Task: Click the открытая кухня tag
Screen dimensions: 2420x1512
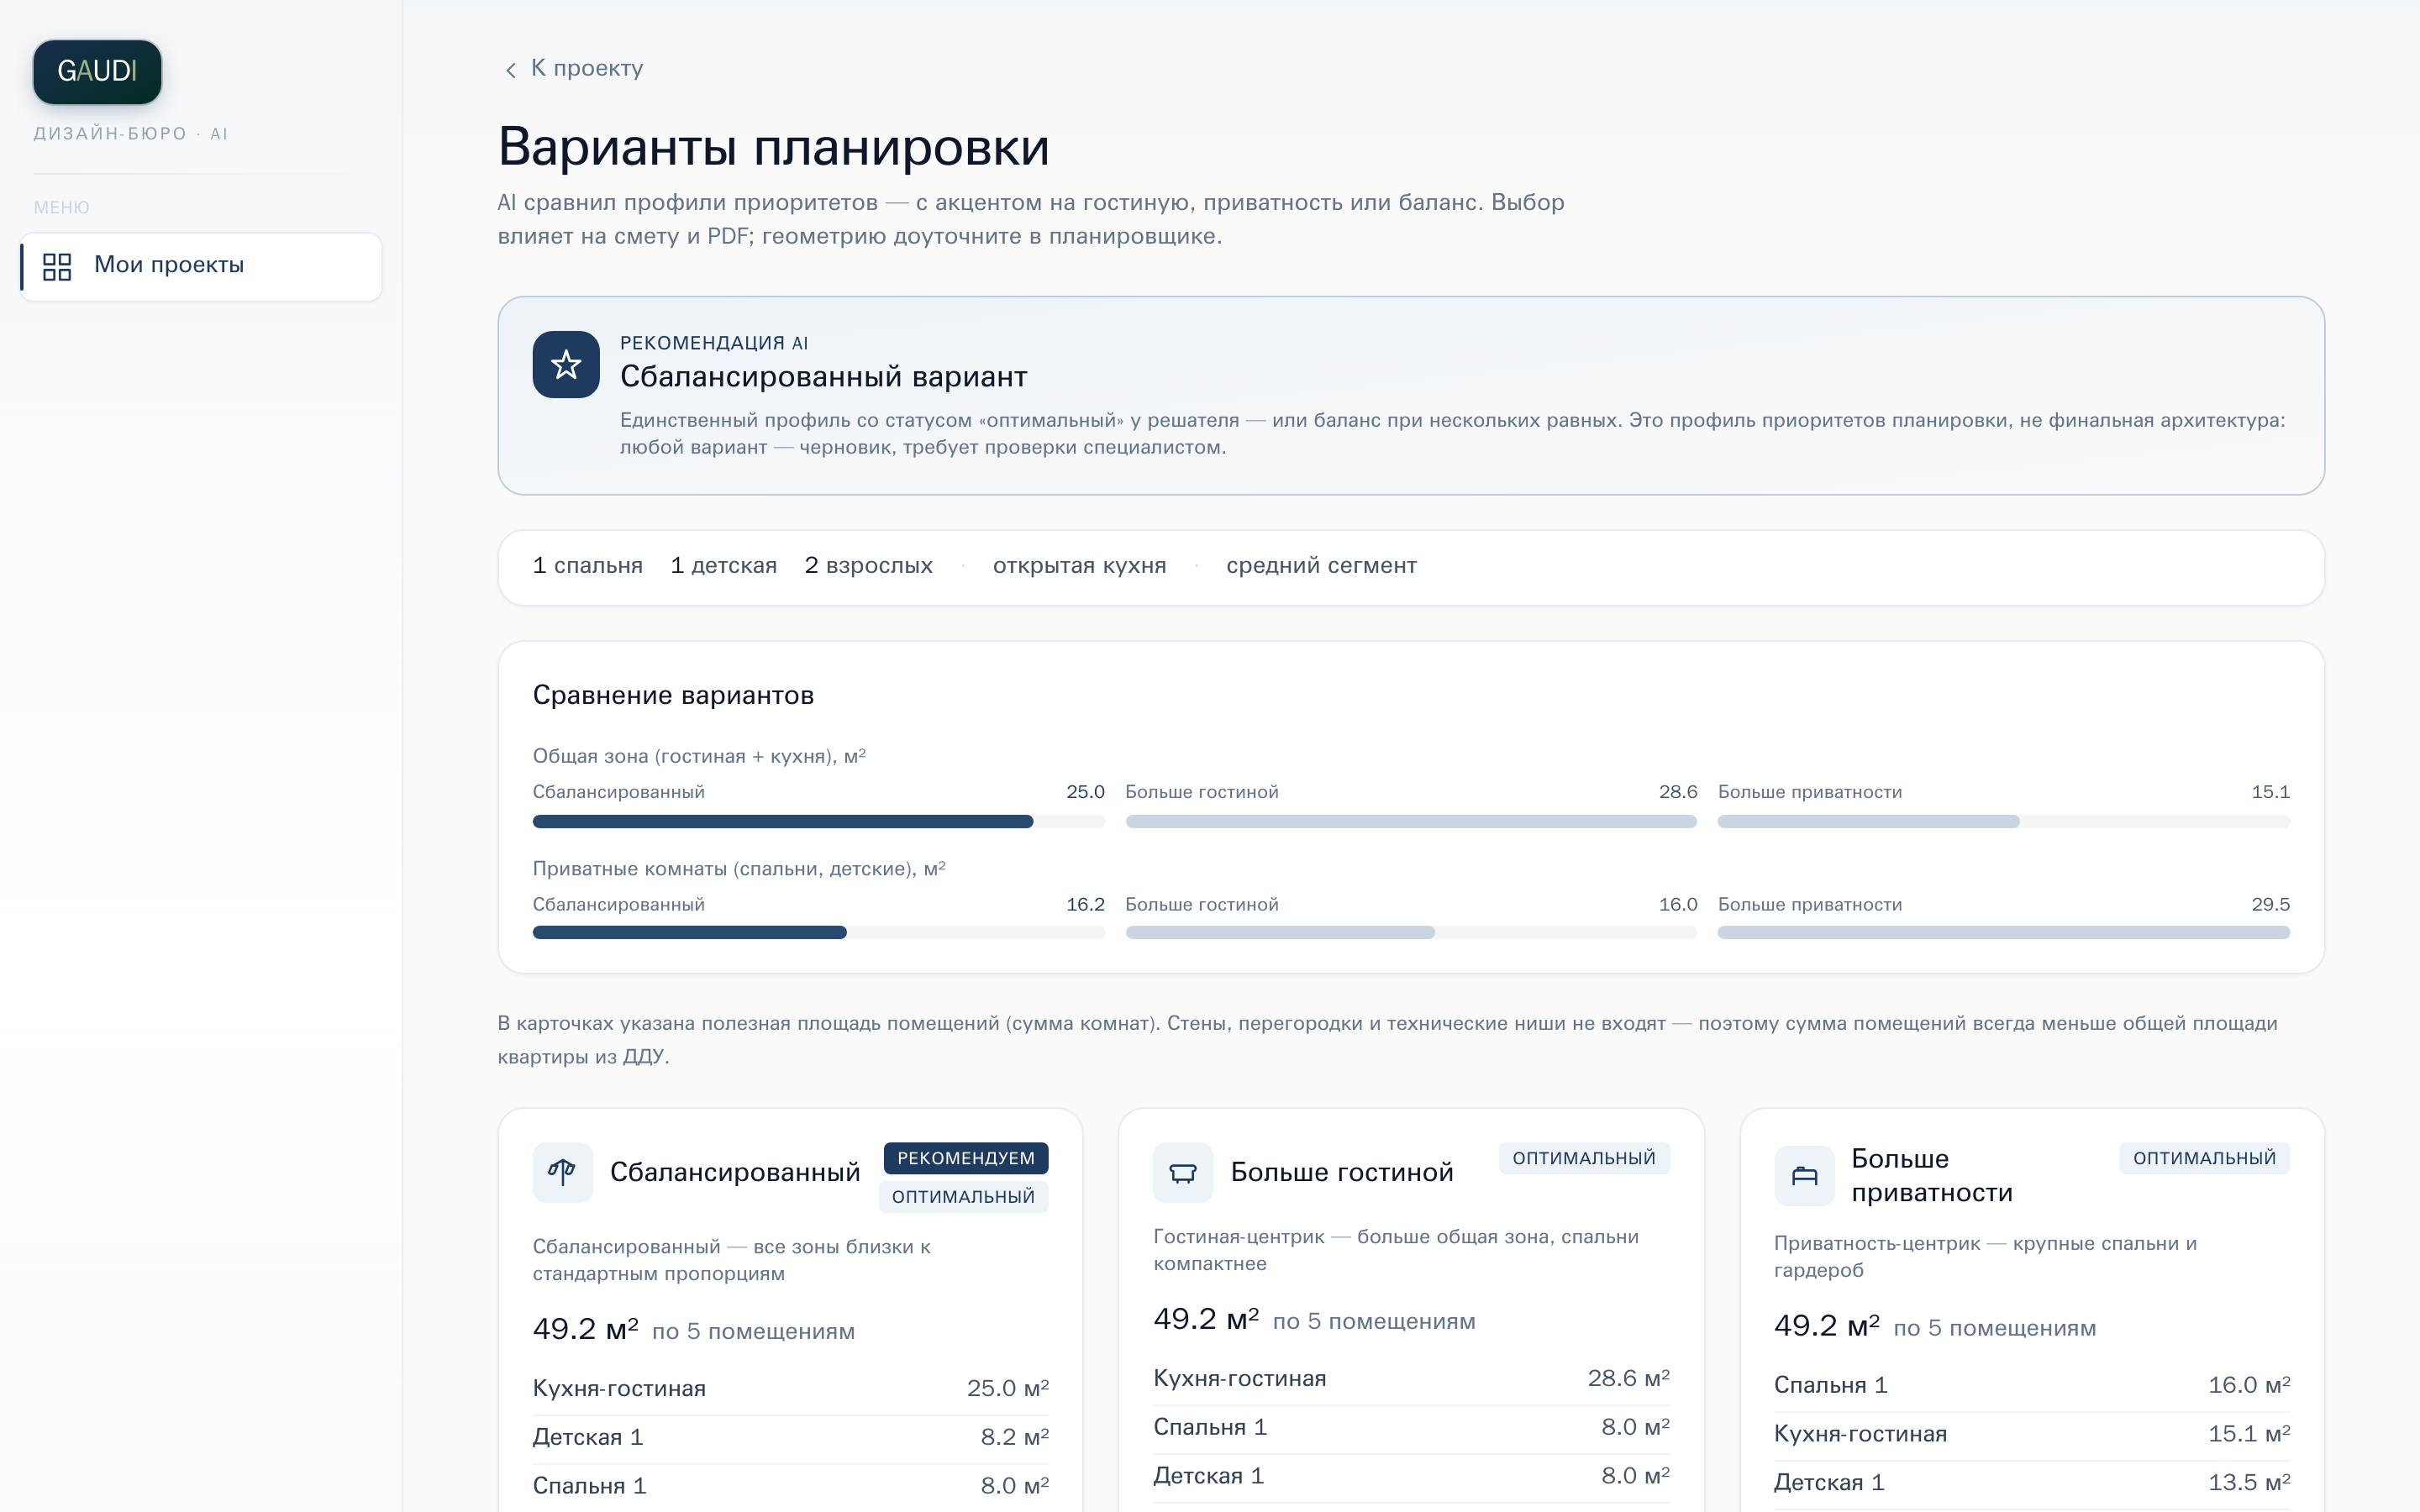Action: click(1079, 566)
